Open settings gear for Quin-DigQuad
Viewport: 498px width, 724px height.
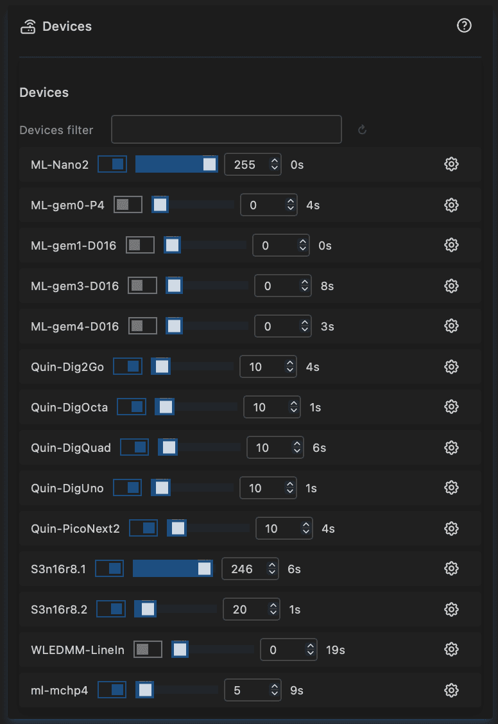pyautogui.click(x=451, y=447)
